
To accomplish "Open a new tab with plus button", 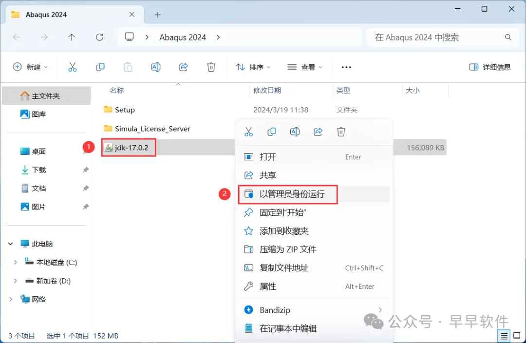I will 158,15.
